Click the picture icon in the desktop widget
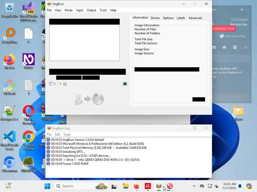The width and height of the screenshot is (257, 192). point(214,47)
